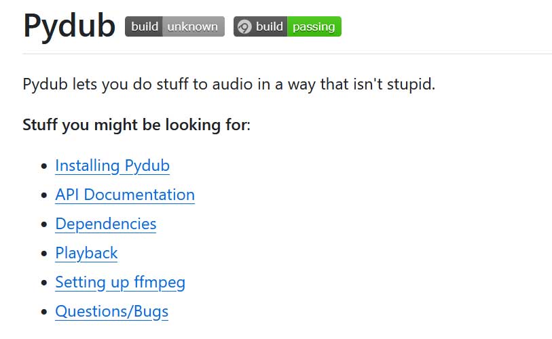This screenshot has height=339, width=552.
Task: Click the green build passing badge
Action: [287, 26]
